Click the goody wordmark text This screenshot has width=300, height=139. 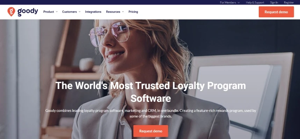pyautogui.click(x=28, y=12)
